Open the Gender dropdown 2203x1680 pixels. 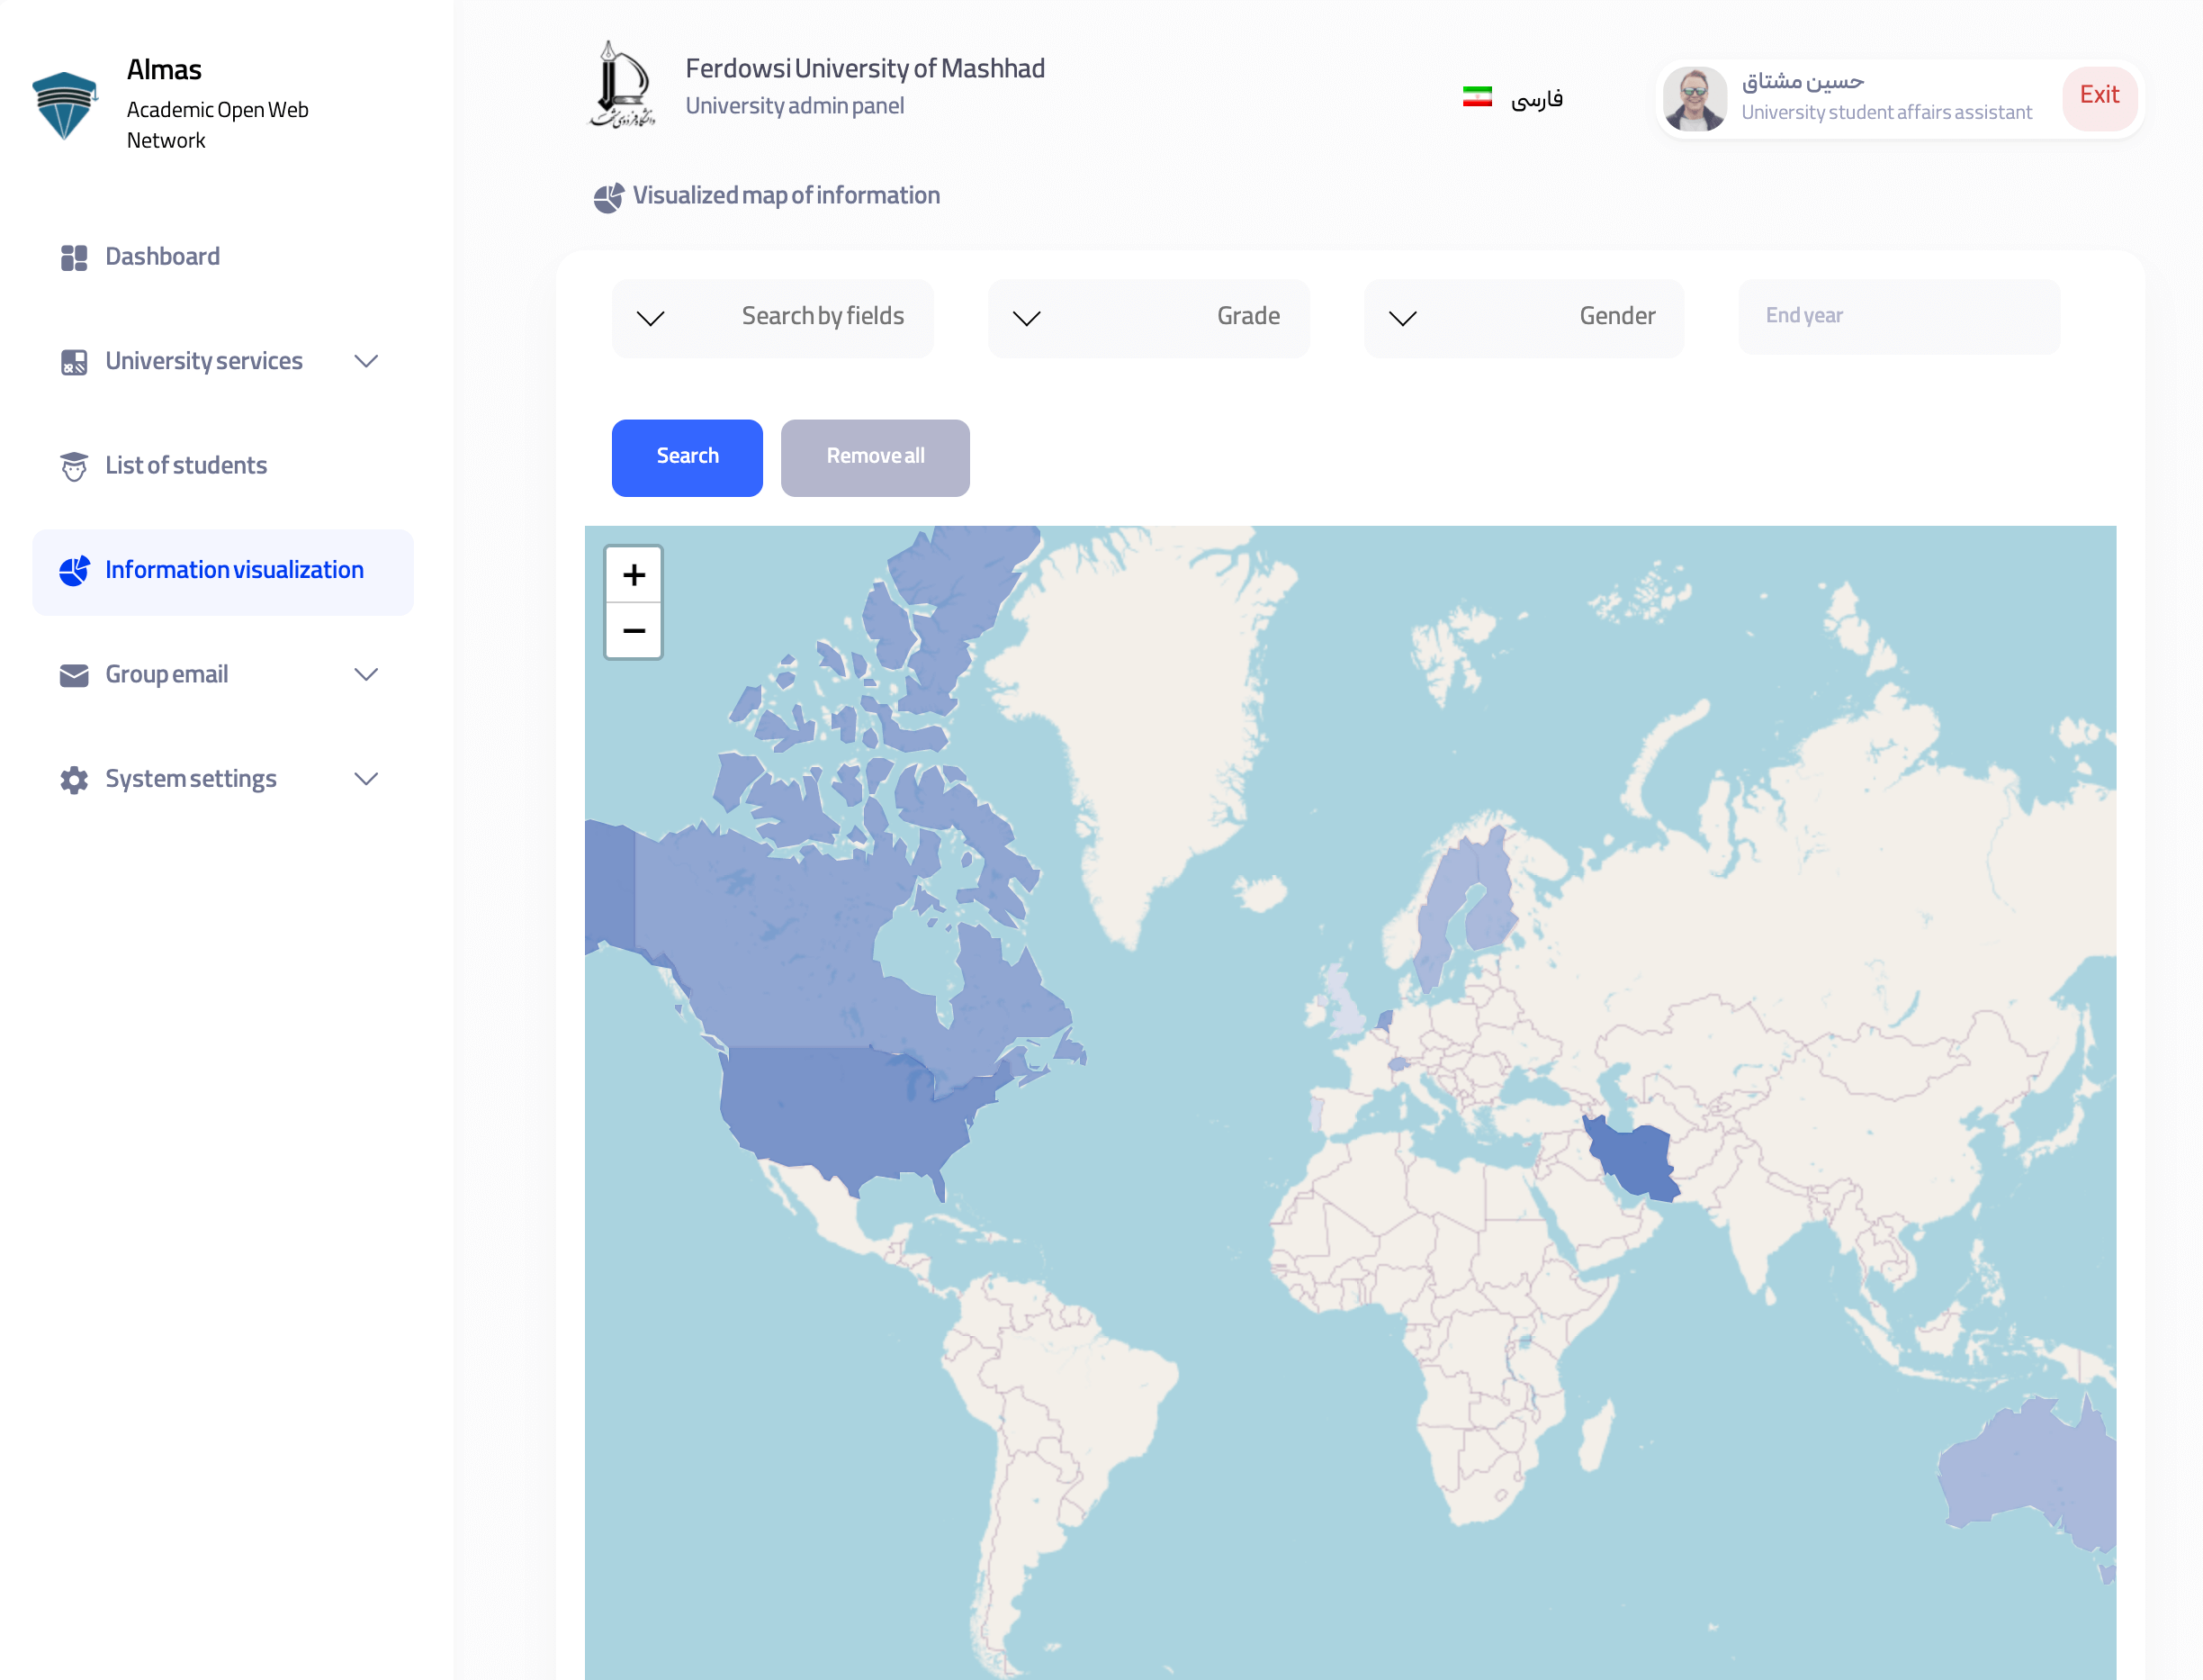(x=1524, y=318)
